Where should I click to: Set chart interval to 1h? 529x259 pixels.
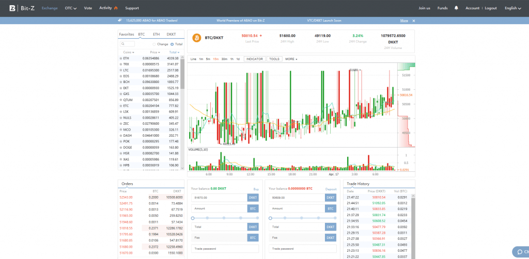click(232, 59)
